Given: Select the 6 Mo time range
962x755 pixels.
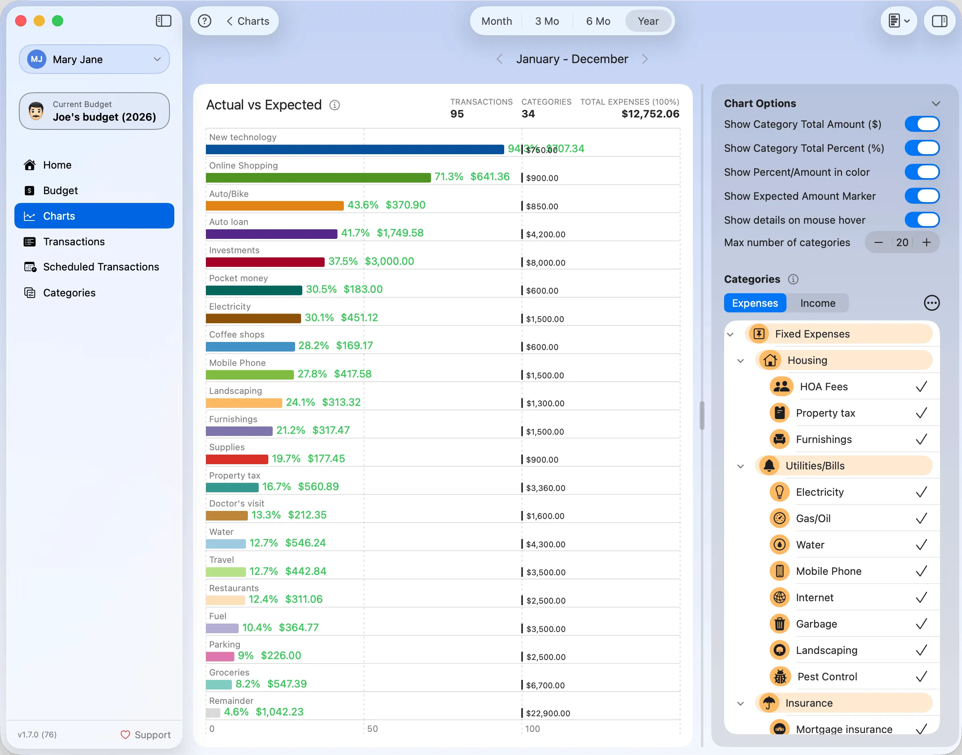Looking at the screenshot, I should pyautogui.click(x=598, y=21).
